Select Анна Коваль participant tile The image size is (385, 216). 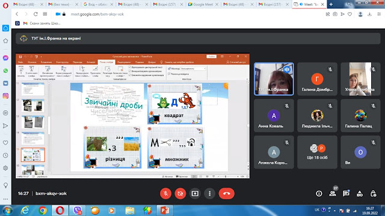pyautogui.click(x=274, y=116)
